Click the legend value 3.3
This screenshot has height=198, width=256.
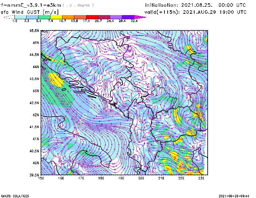click(27, 21)
